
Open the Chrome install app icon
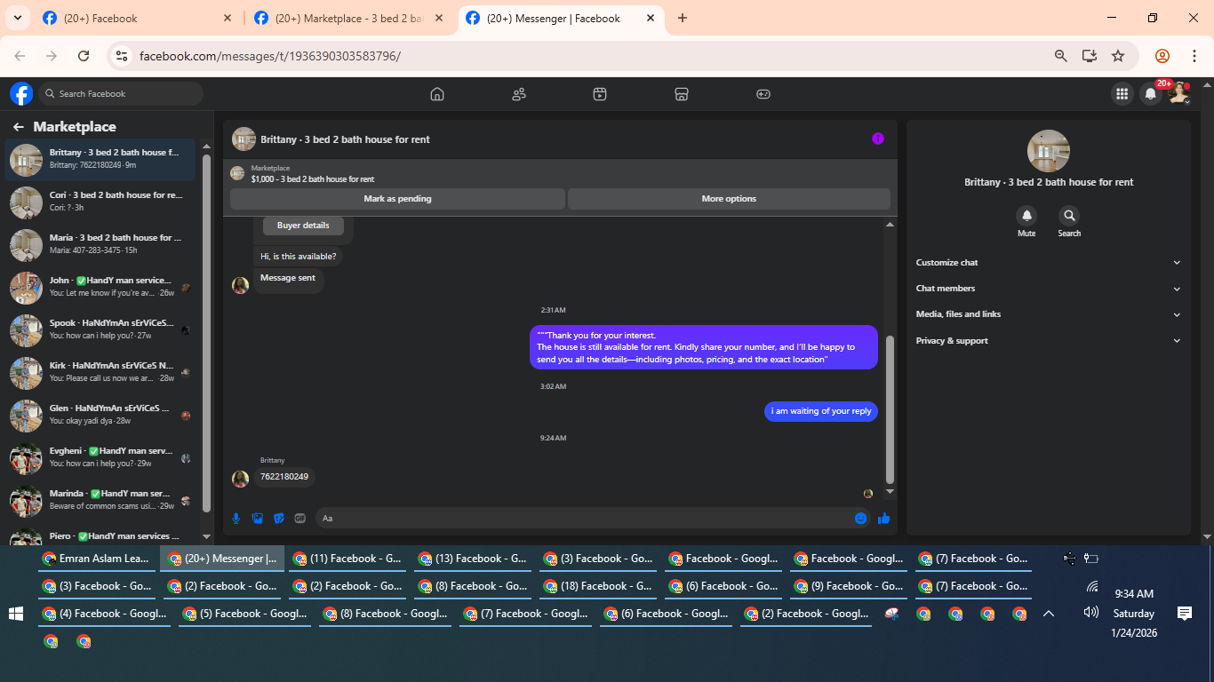click(x=1089, y=56)
